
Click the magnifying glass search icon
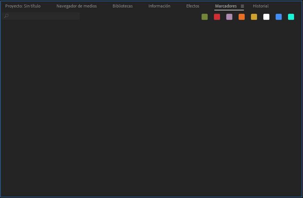pos(6,16)
